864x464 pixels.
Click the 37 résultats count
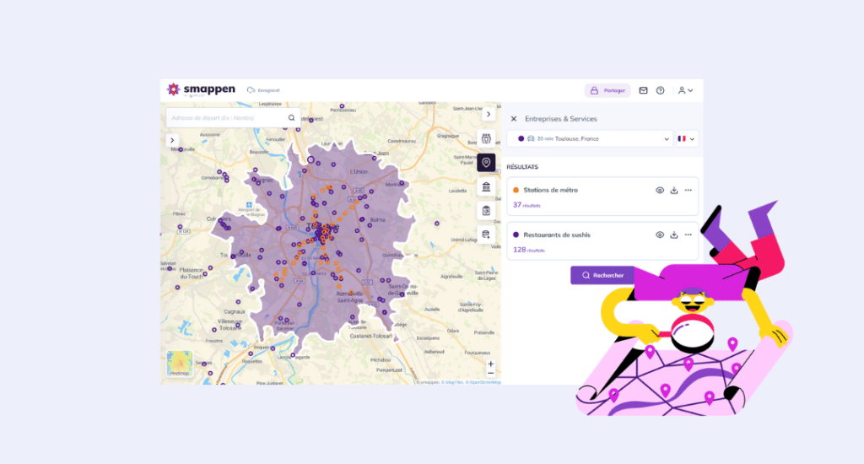click(526, 205)
